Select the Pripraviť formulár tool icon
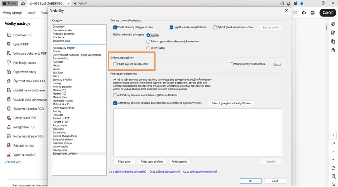 pos(9,145)
